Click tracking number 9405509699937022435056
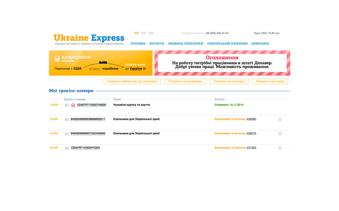339x211 pixels. click(88, 133)
